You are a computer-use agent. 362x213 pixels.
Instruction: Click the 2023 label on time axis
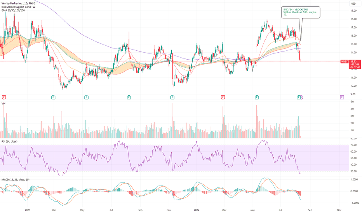click(28, 210)
